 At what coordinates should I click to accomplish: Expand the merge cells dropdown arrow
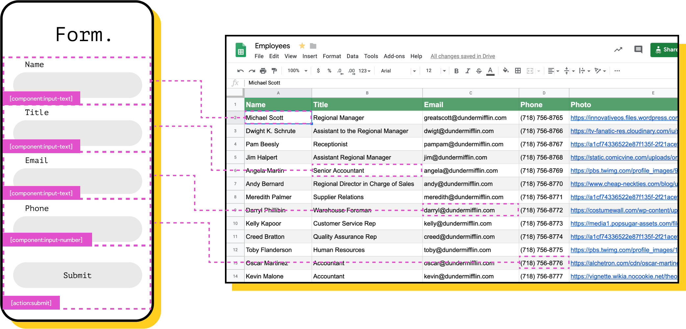click(539, 71)
